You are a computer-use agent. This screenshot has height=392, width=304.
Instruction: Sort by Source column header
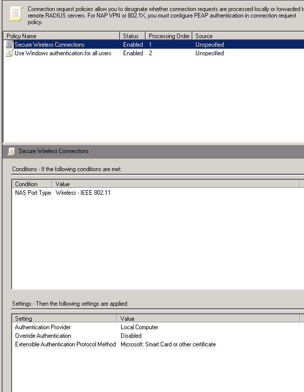tap(248, 36)
